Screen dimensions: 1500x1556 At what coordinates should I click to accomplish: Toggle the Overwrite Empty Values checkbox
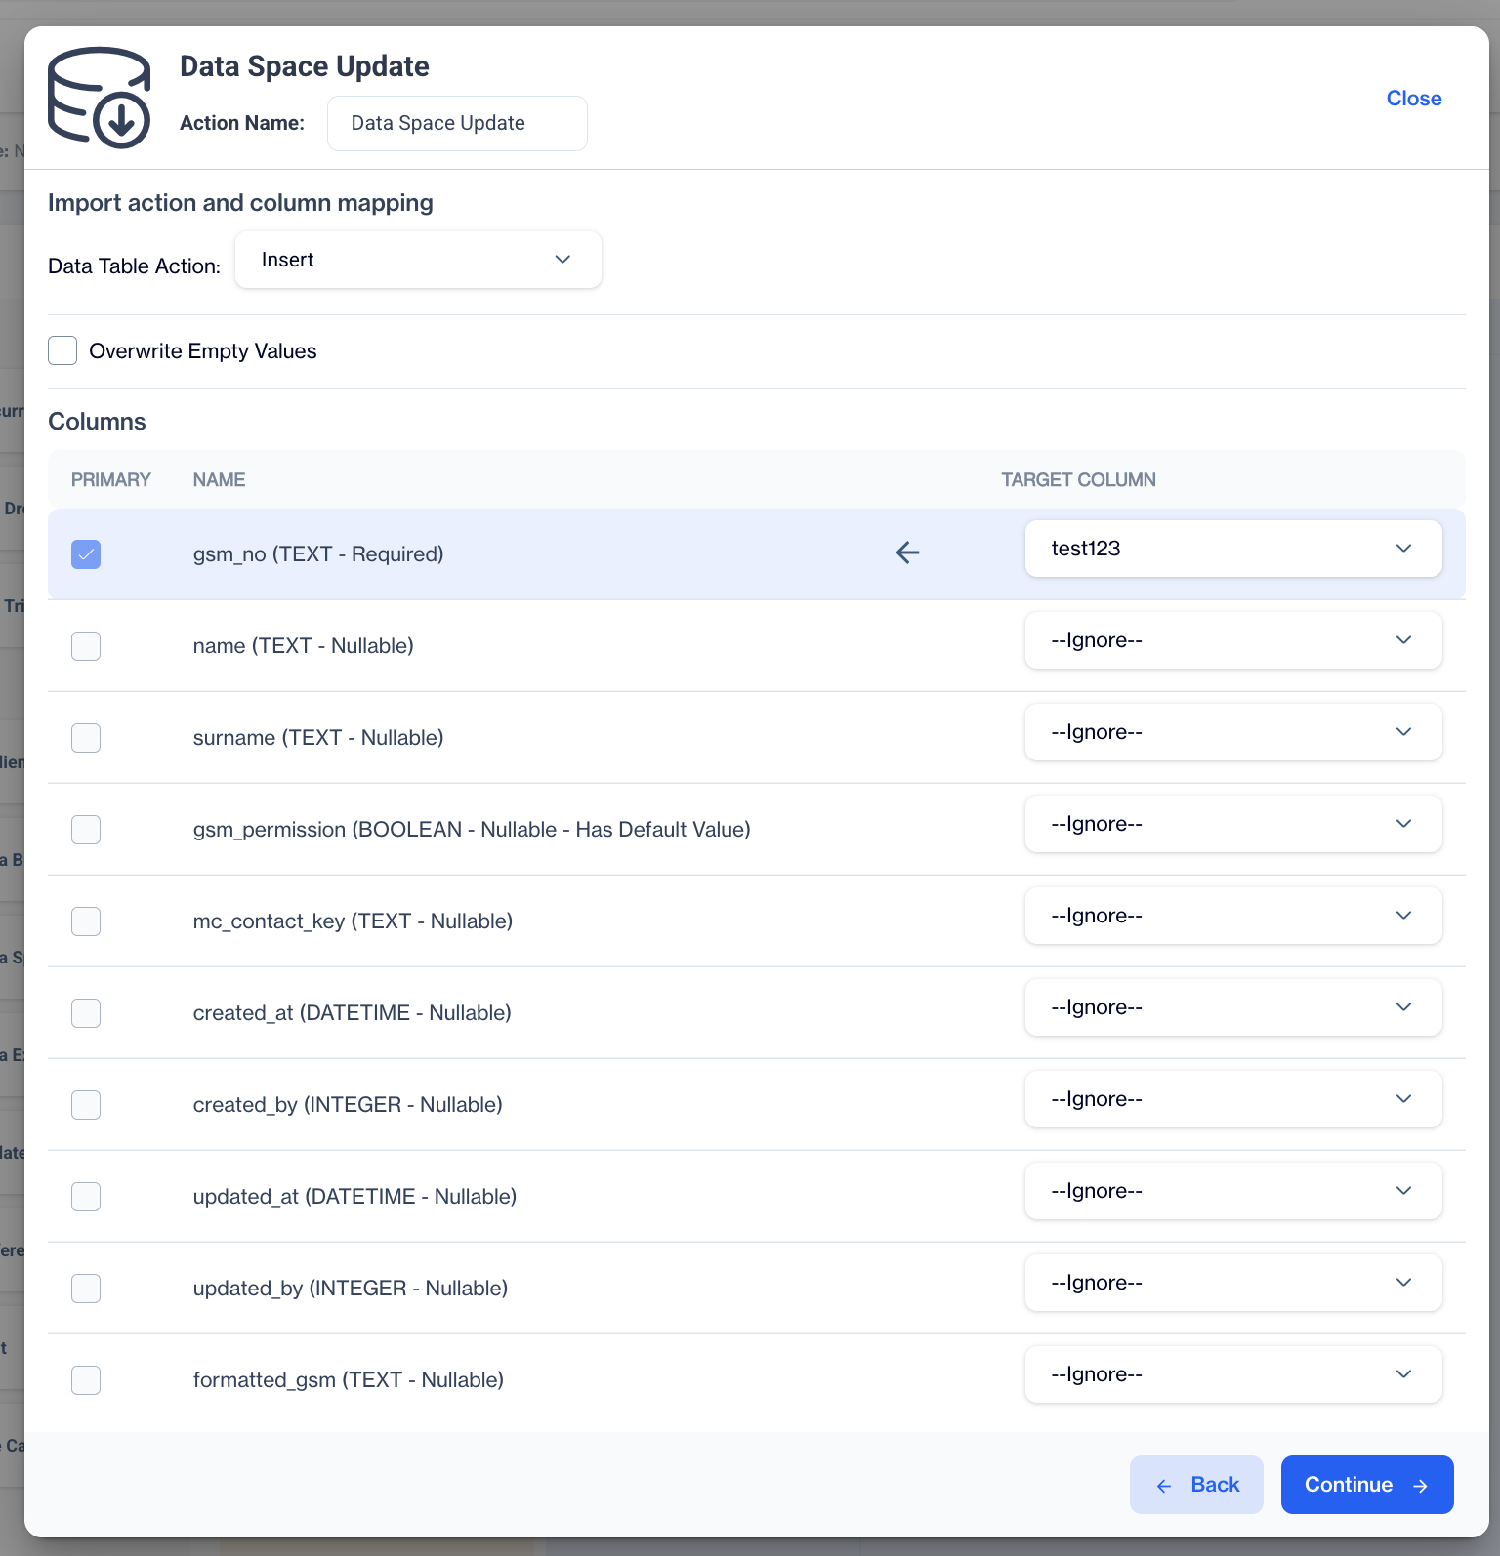tap(62, 350)
